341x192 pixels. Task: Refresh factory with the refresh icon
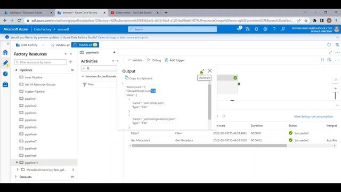point(329,45)
